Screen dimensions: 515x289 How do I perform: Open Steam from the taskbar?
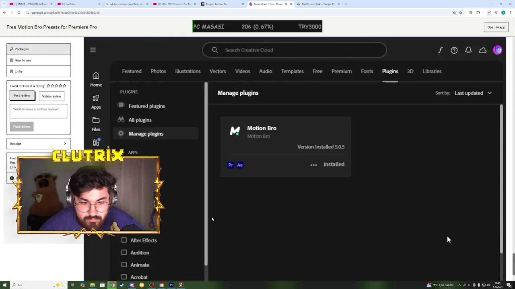[x=122, y=285]
